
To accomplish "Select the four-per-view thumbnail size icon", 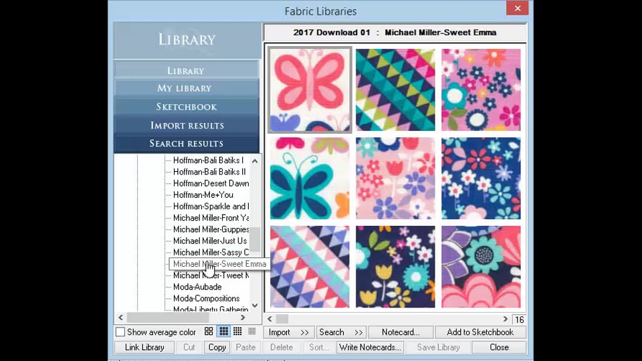I will click(x=209, y=332).
